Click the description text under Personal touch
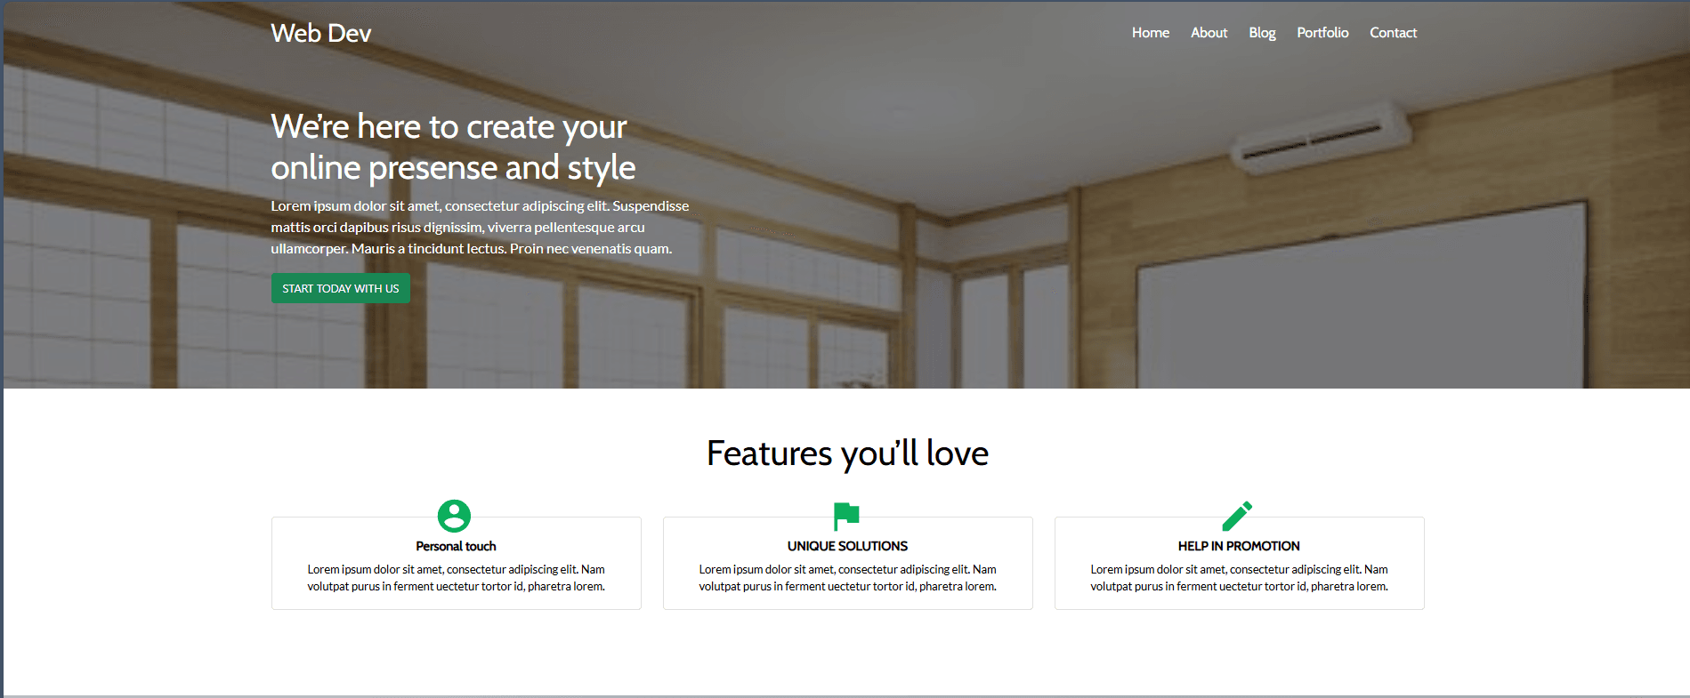Screen dimensions: 1690x698 coord(456,578)
